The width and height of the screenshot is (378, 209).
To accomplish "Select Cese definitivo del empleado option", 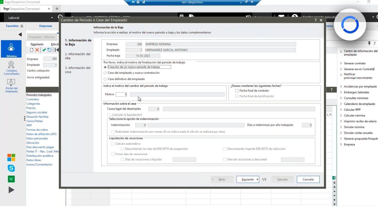I will [x=105, y=79].
